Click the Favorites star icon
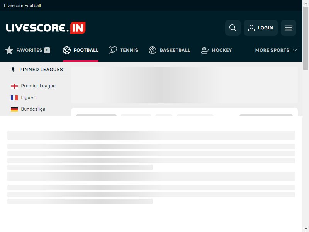This screenshot has width=309, height=232. [9, 50]
